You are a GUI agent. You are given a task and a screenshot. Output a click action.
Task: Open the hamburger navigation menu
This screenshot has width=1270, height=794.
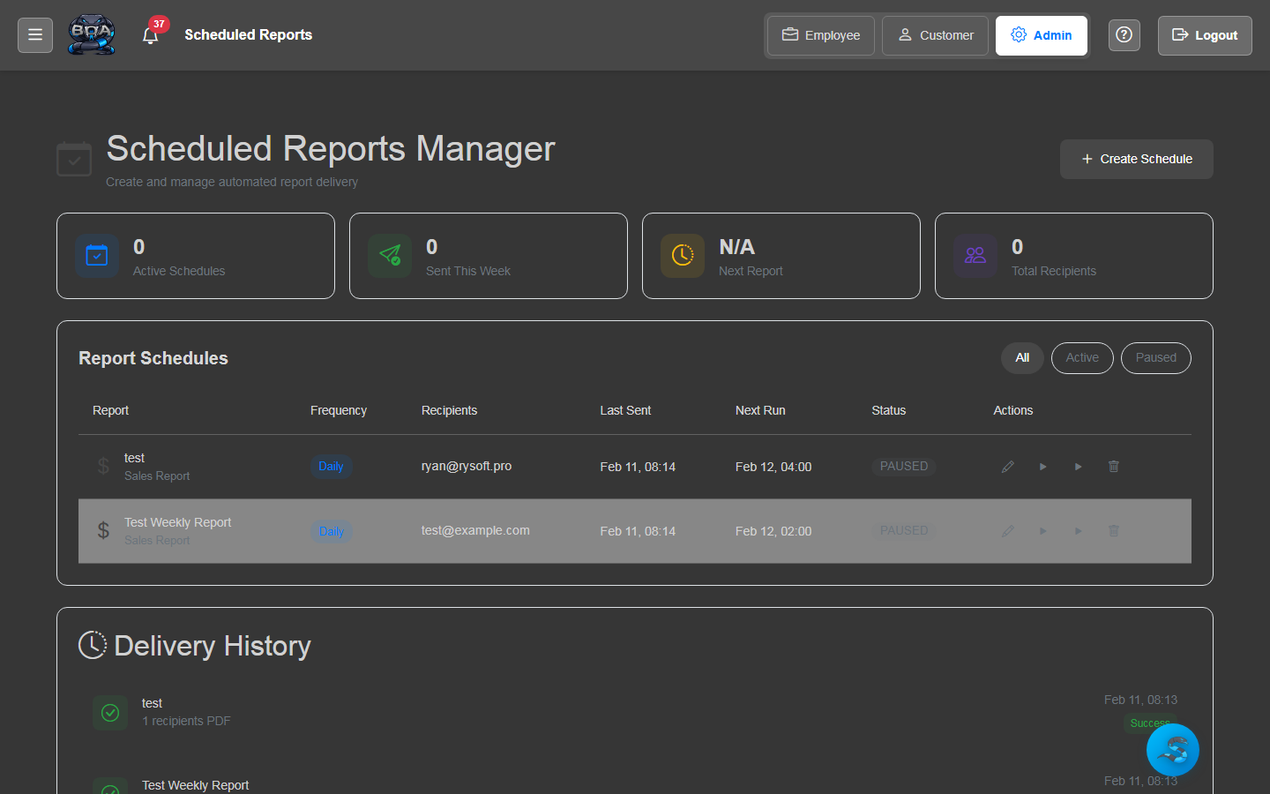(x=34, y=34)
